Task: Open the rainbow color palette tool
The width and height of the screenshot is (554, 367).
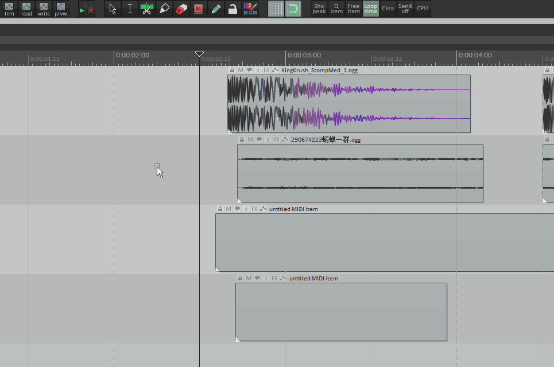Action: click(250, 9)
